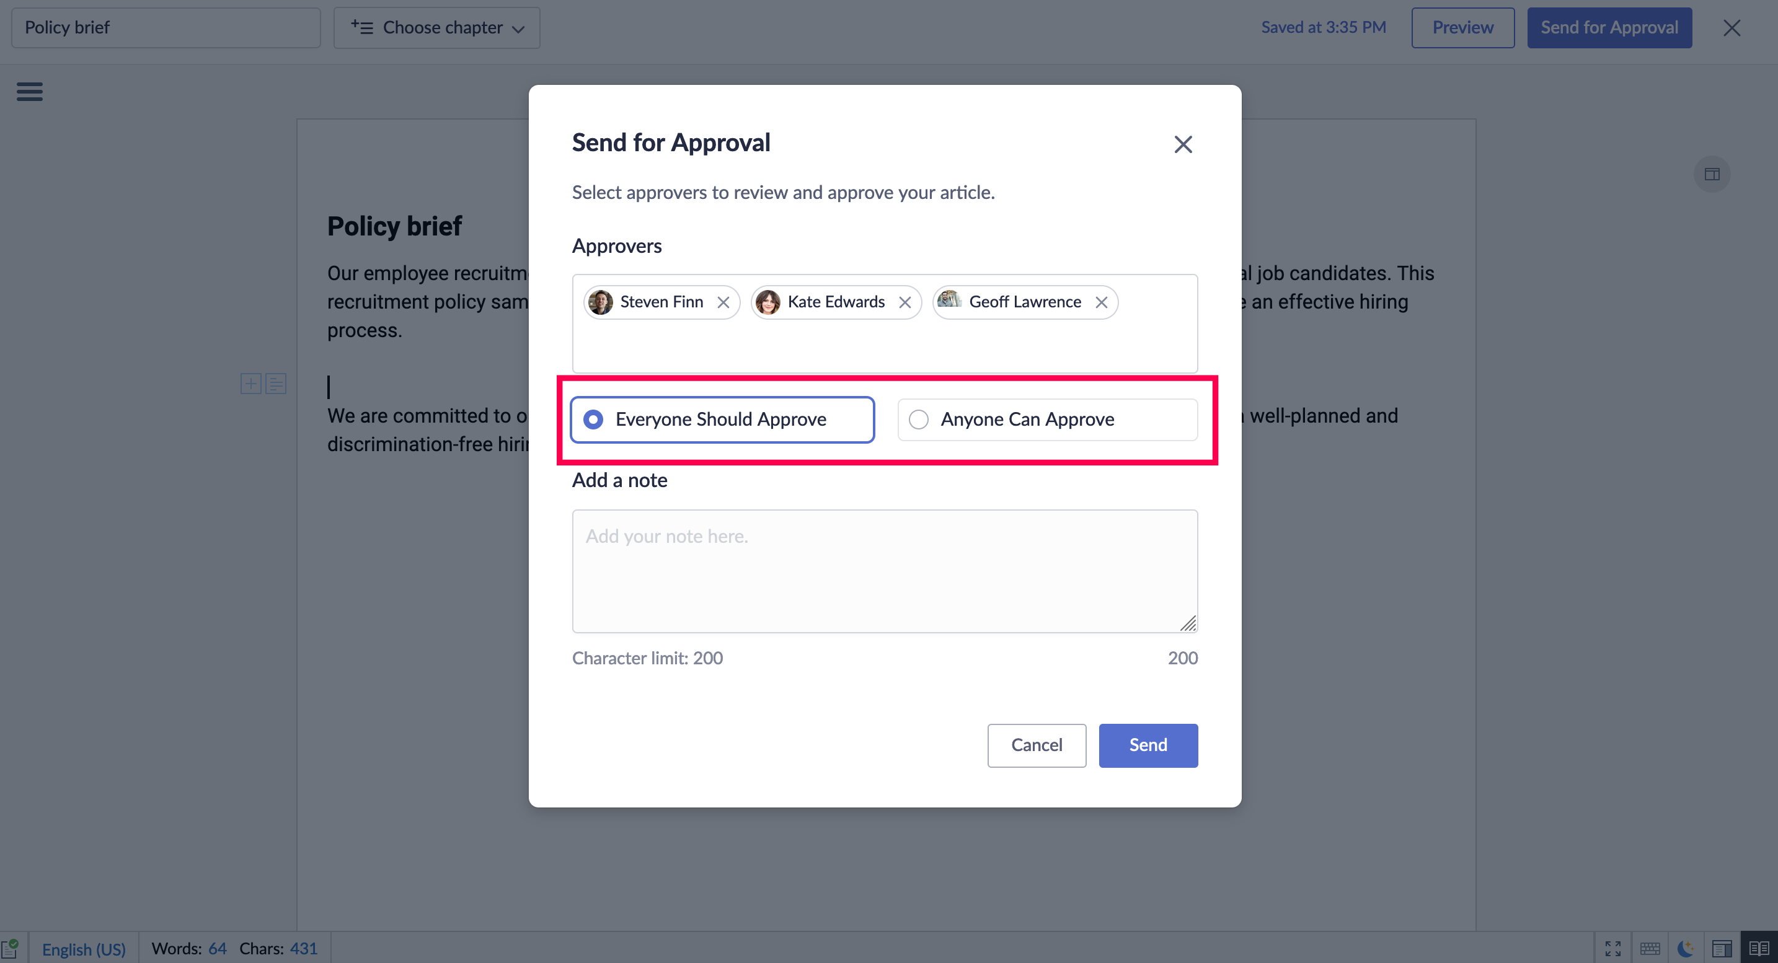Click the Preview button
The height and width of the screenshot is (963, 1778).
pyautogui.click(x=1462, y=28)
